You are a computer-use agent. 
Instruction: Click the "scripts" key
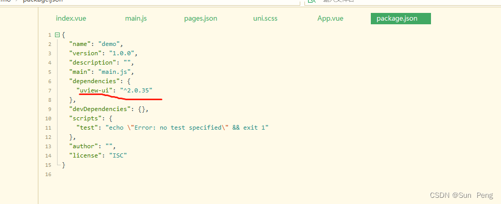(86, 118)
